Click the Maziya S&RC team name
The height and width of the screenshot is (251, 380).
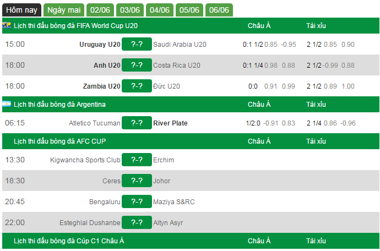tap(174, 202)
